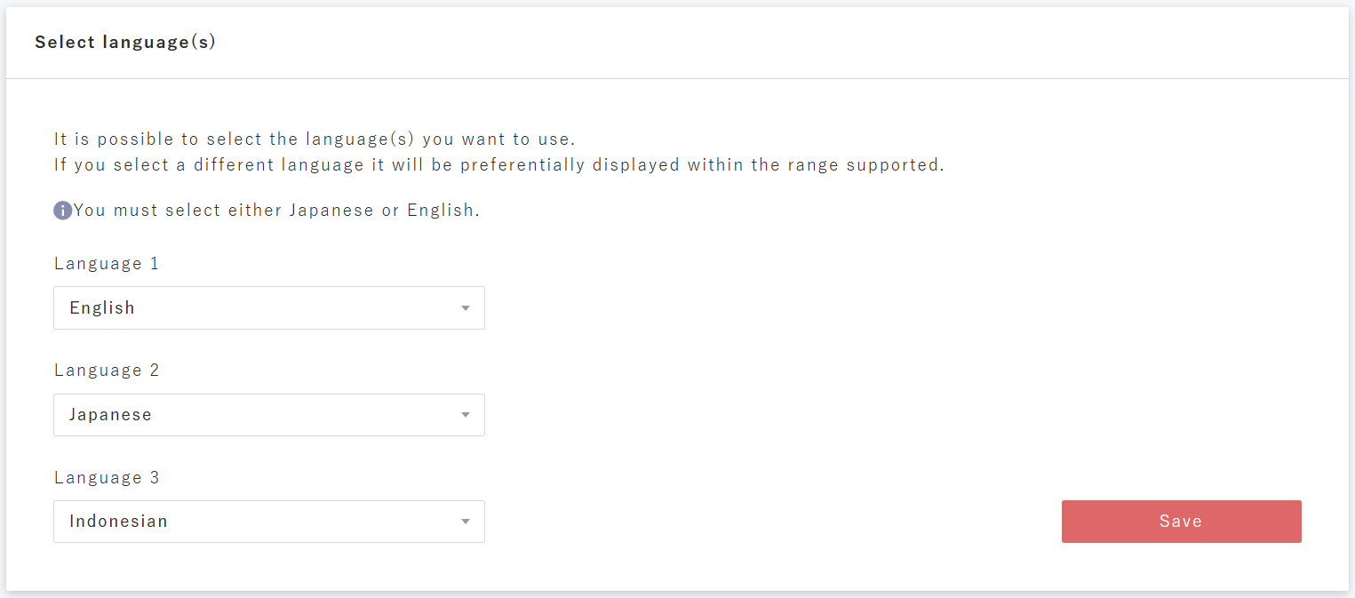The height and width of the screenshot is (598, 1355).
Task: Click the 'Language 2' field label
Action: click(x=107, y=371)
